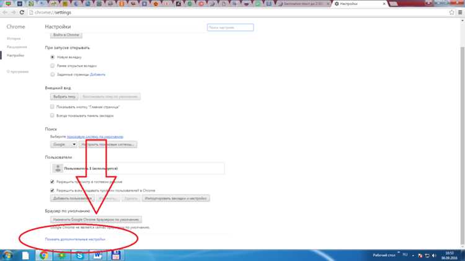Reload the page with the refresh icon

point(22,12)
